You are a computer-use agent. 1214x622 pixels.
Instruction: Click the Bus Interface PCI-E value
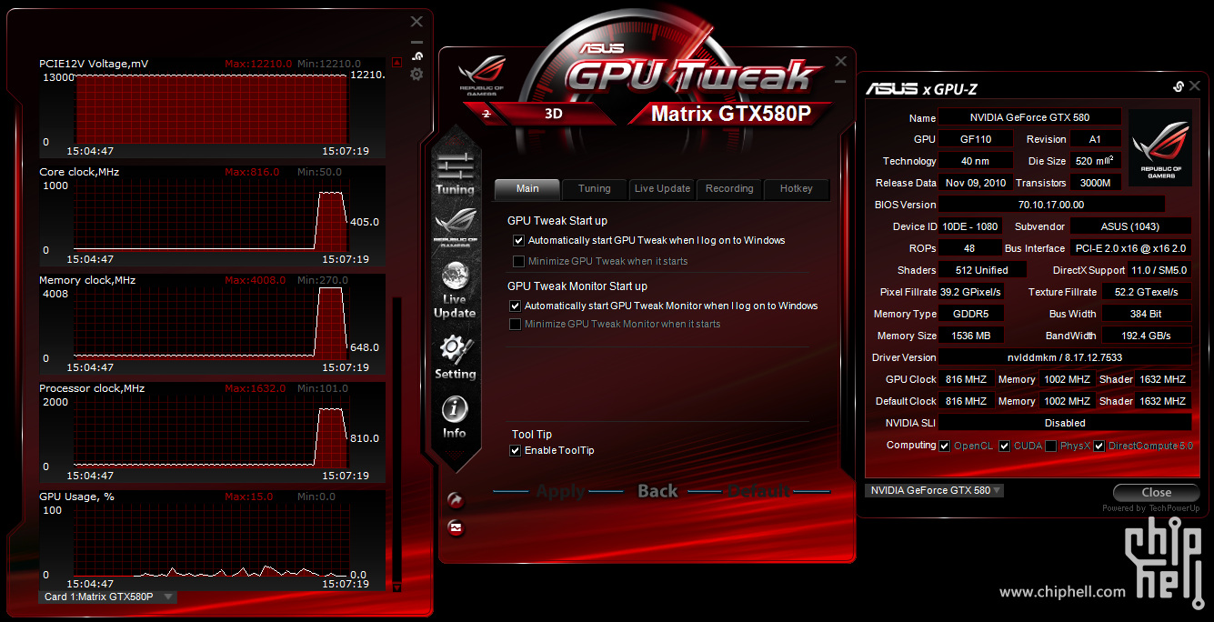pos(1130,248)
